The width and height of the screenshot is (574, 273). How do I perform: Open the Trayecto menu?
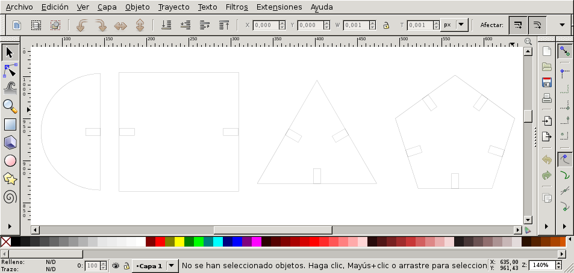174,7
